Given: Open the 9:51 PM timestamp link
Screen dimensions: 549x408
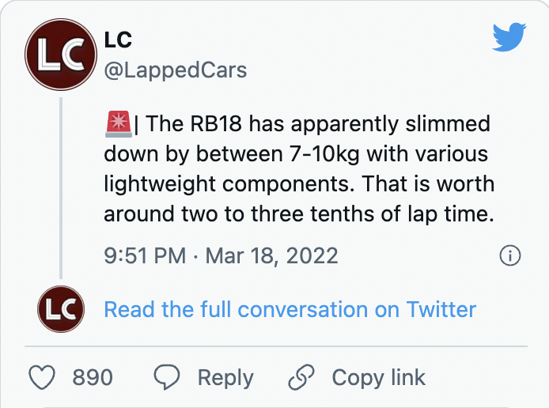Looking at the screenshot, I should pos(145,255).
